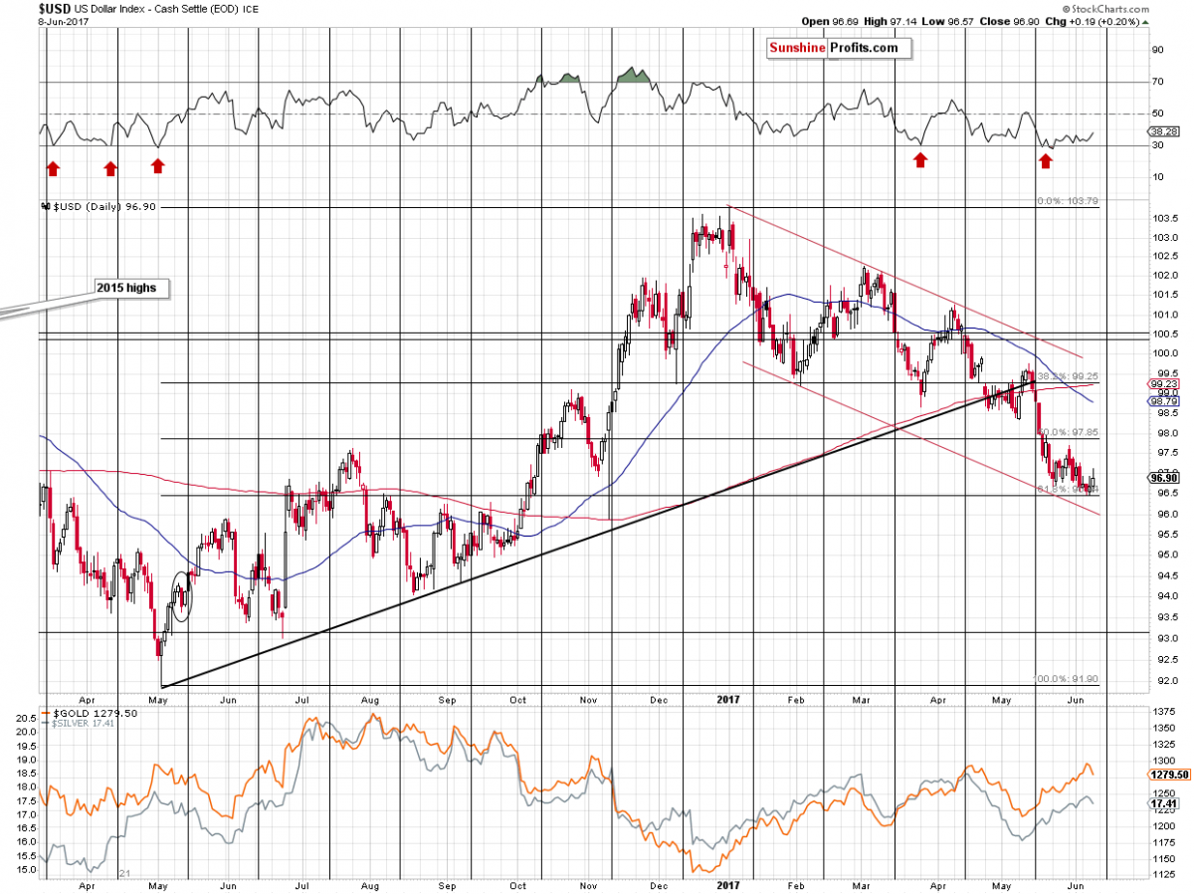Click the blue 98.79 moving average price tag
Image resolution: width=1194 pixels, height=894 pixels.
[x=1163, y=401]
